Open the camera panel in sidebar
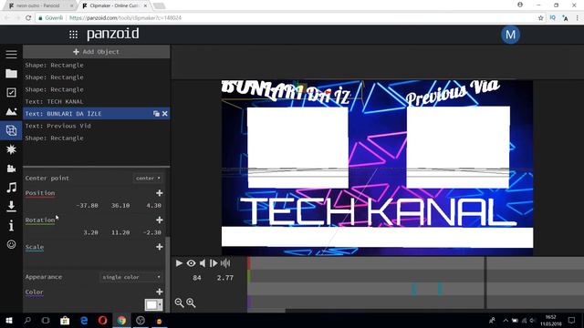Image resolution: width=584 pixels, height=328 pixels. pyautogui.click(x=11, y=169)
